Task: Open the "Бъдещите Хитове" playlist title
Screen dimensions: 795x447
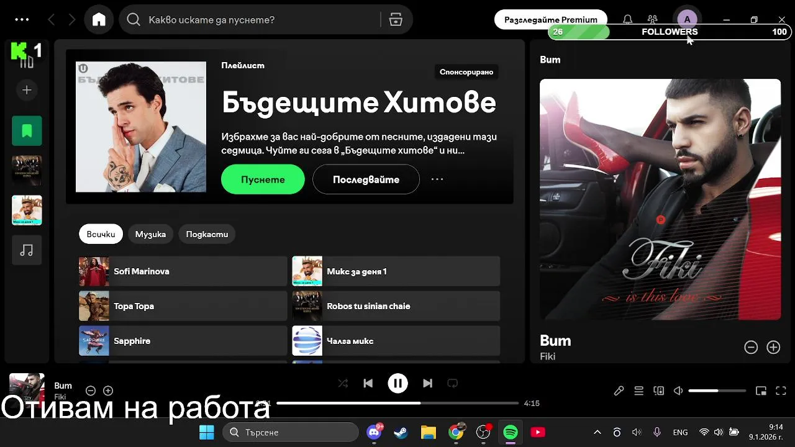Action: point(359,103)
